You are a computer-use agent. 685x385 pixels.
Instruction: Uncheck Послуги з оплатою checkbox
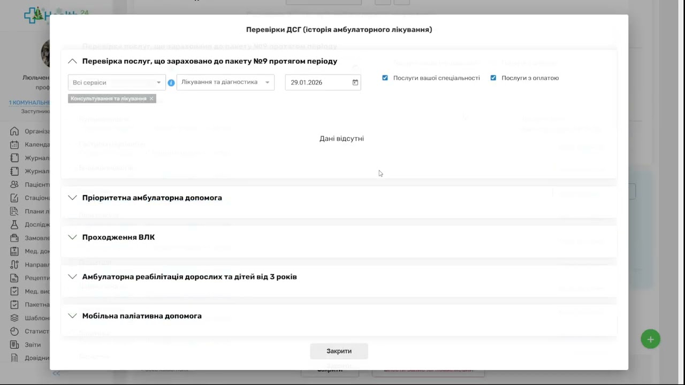click(493, 78)
